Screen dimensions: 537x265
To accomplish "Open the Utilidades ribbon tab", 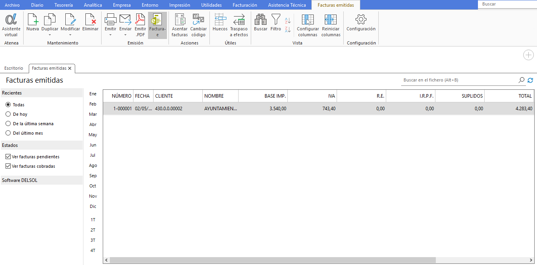I will 211,5.
